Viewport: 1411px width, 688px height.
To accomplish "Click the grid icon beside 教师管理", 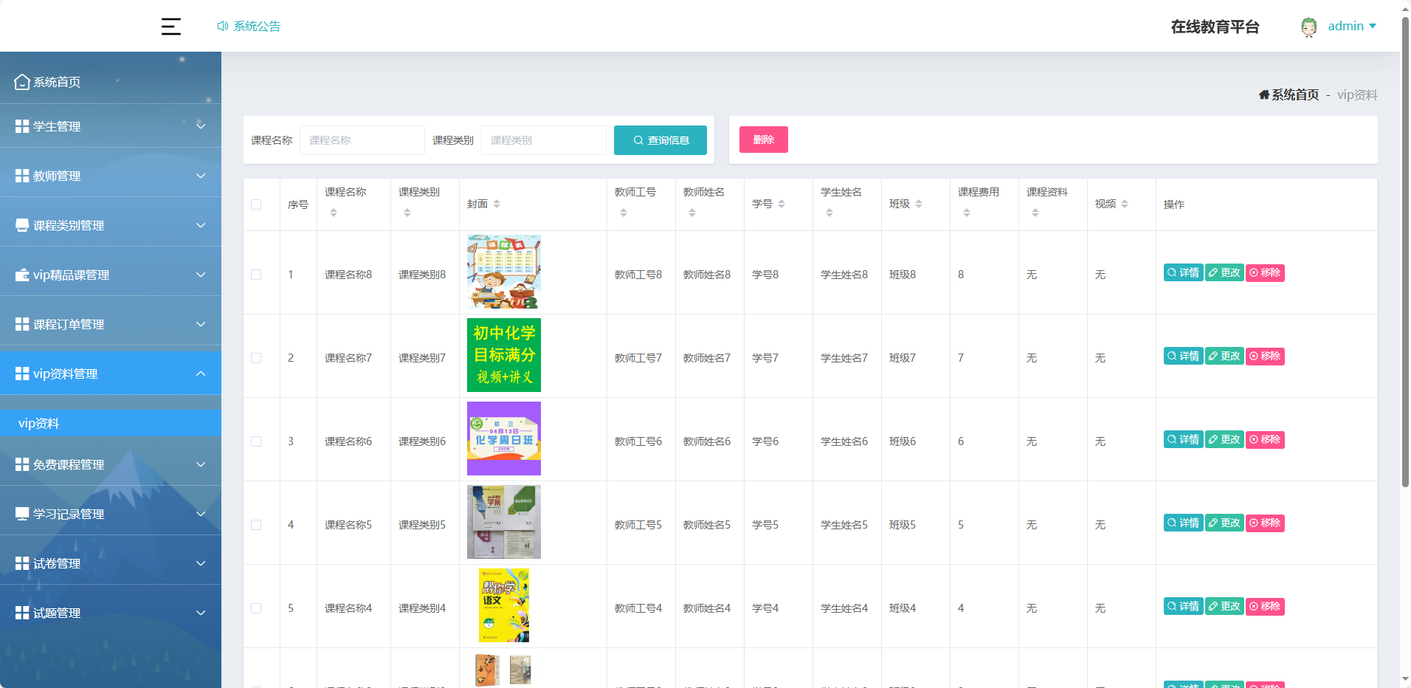I will [x=22, y=176].
